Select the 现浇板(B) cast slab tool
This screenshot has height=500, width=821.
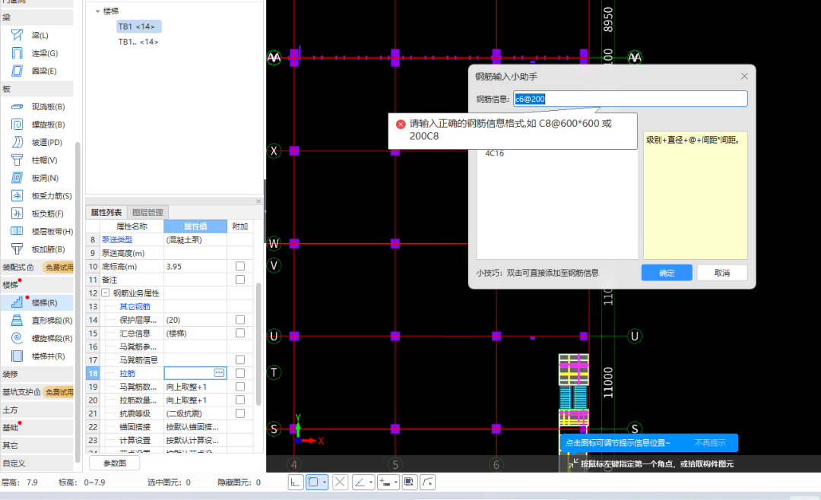[36, 107]
